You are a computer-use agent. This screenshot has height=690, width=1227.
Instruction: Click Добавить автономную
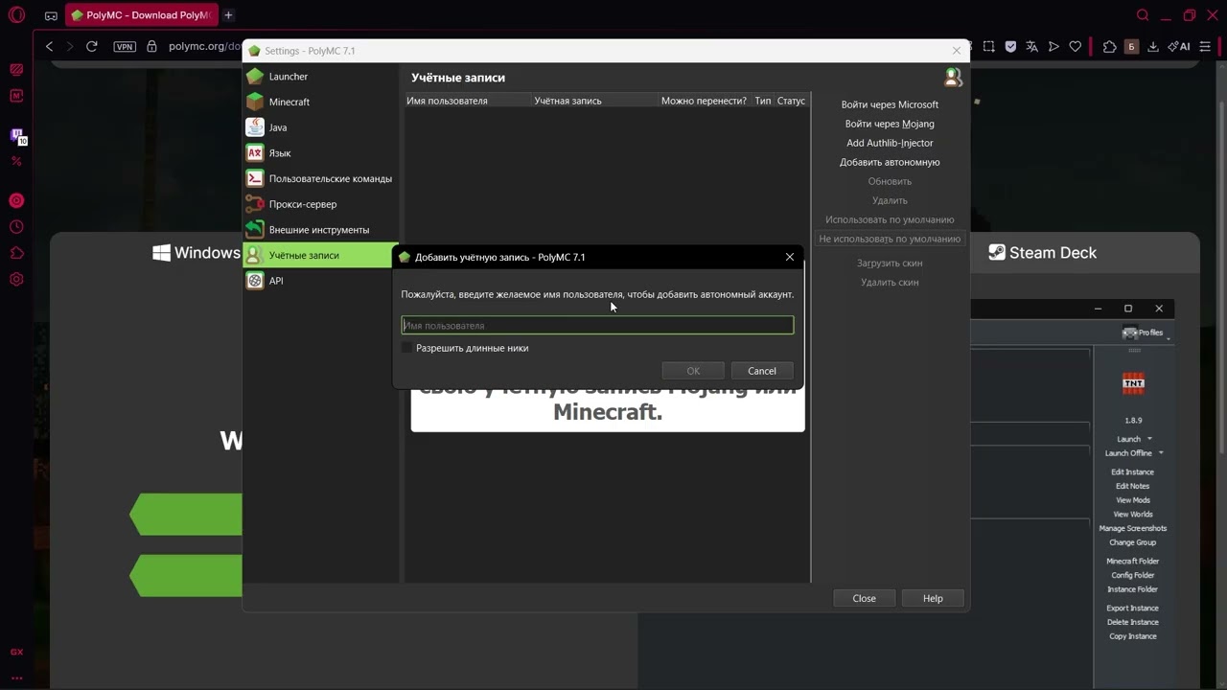[890, 162]
